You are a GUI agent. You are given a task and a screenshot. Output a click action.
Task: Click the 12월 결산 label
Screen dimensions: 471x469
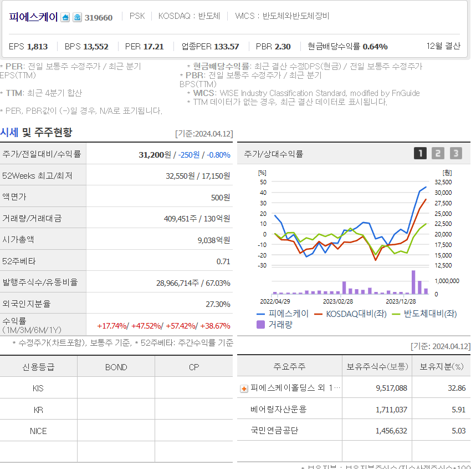pyautogui.click(x=443, y=46)
